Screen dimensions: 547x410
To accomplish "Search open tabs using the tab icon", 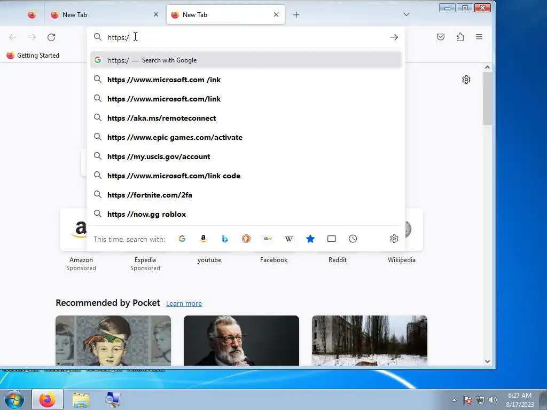I will coord(331,239).
